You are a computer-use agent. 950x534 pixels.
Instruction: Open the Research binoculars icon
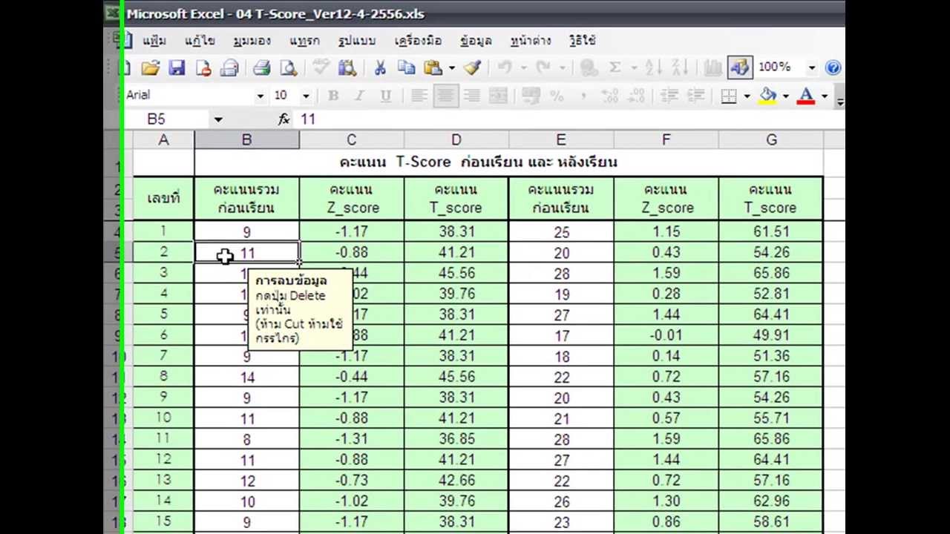347,68
